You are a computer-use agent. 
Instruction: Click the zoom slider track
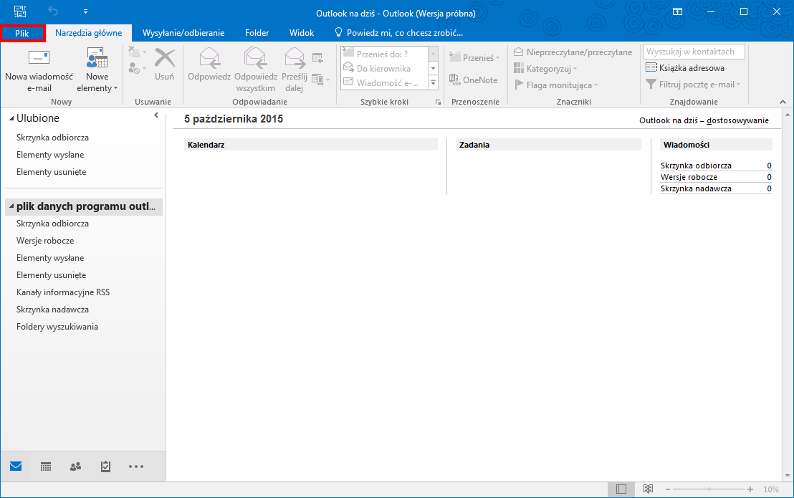point(709,489)
